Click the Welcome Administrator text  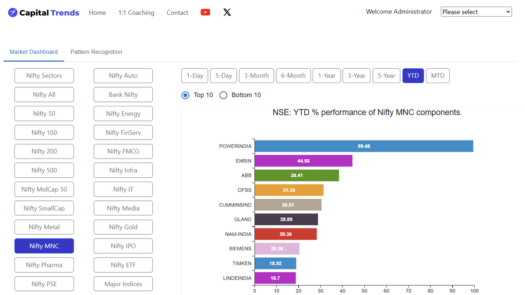coord(399,12)
